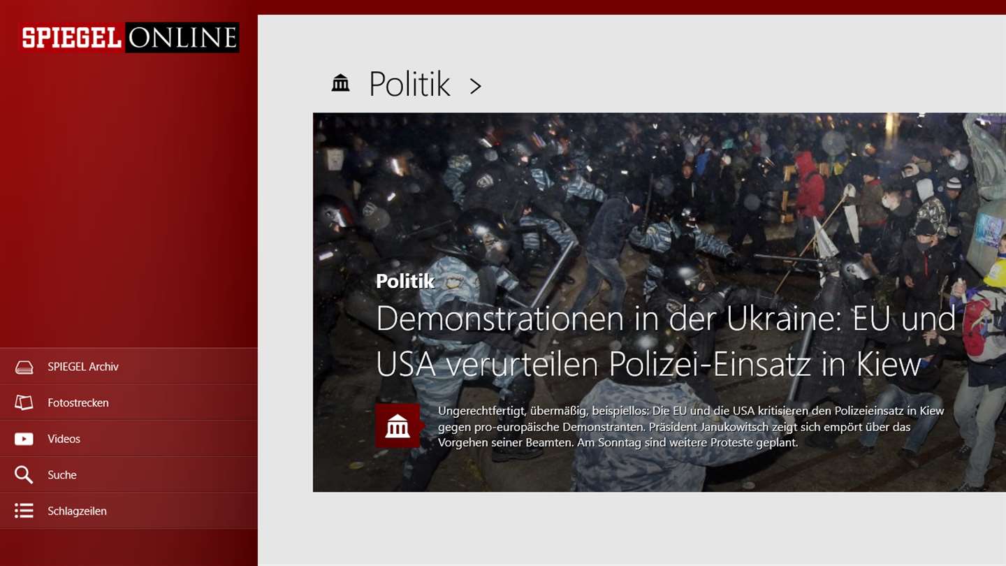The height and width of the screenshot is (566, 1006).
Task: Click the Suche magnifier icon
Action: 24,475
